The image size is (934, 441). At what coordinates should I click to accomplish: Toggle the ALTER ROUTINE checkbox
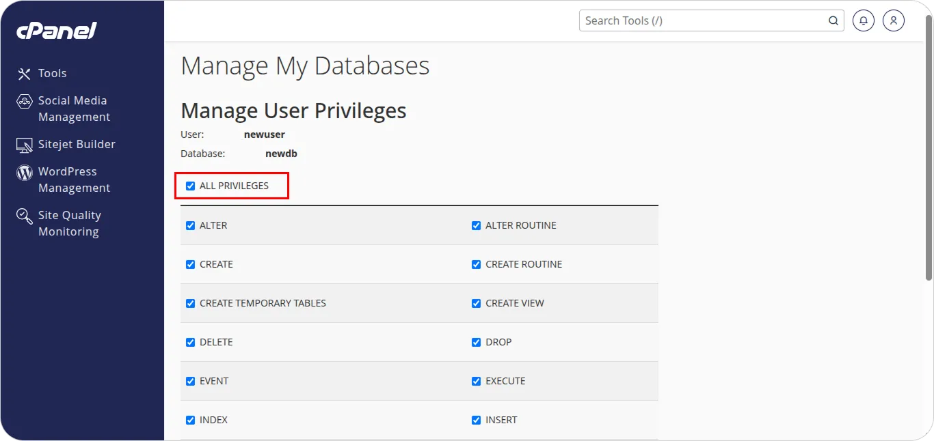pyautogui.click(x=477, y=225)
